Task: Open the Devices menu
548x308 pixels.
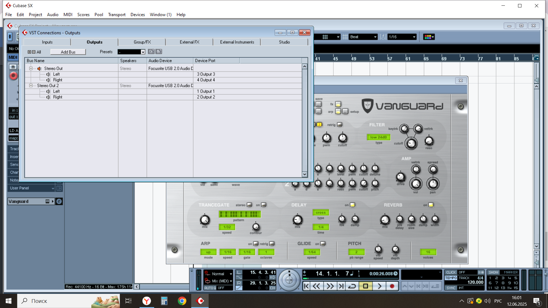Action: [138, 15]
